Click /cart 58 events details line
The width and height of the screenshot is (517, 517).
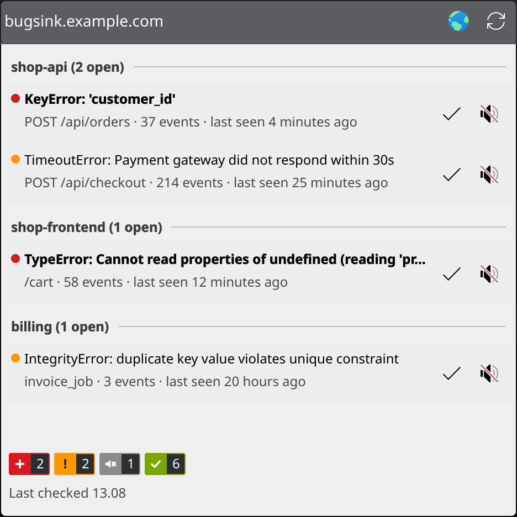(156, 282)
